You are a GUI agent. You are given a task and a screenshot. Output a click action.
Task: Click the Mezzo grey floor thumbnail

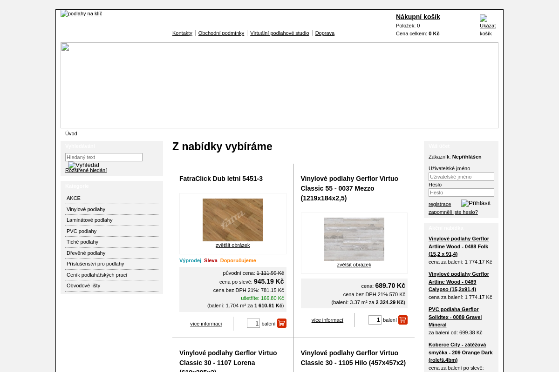[354, 239]
